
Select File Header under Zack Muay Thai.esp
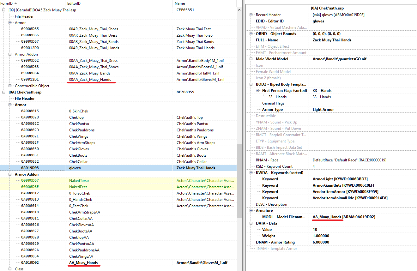coord(24,16)
